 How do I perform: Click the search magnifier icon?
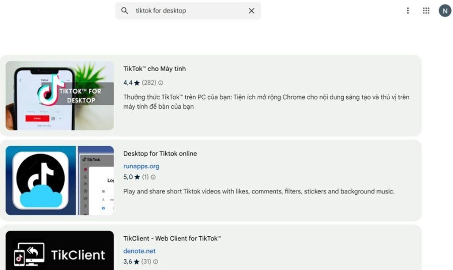click(124, 11)
